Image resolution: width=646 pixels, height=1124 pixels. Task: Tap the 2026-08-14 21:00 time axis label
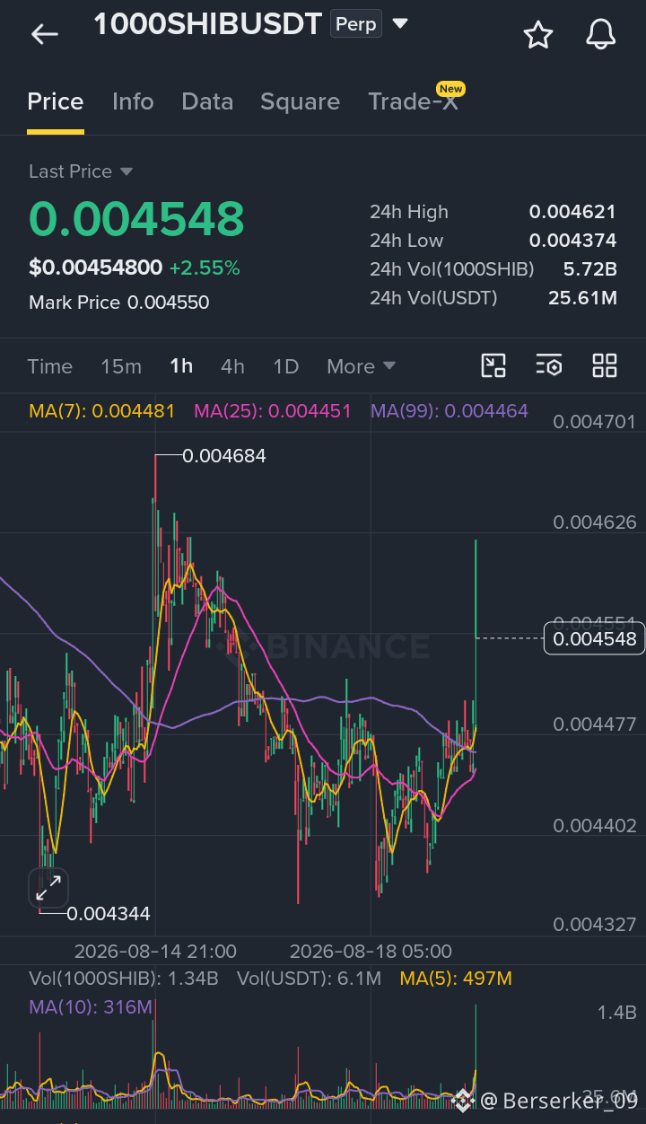point(155,951)
